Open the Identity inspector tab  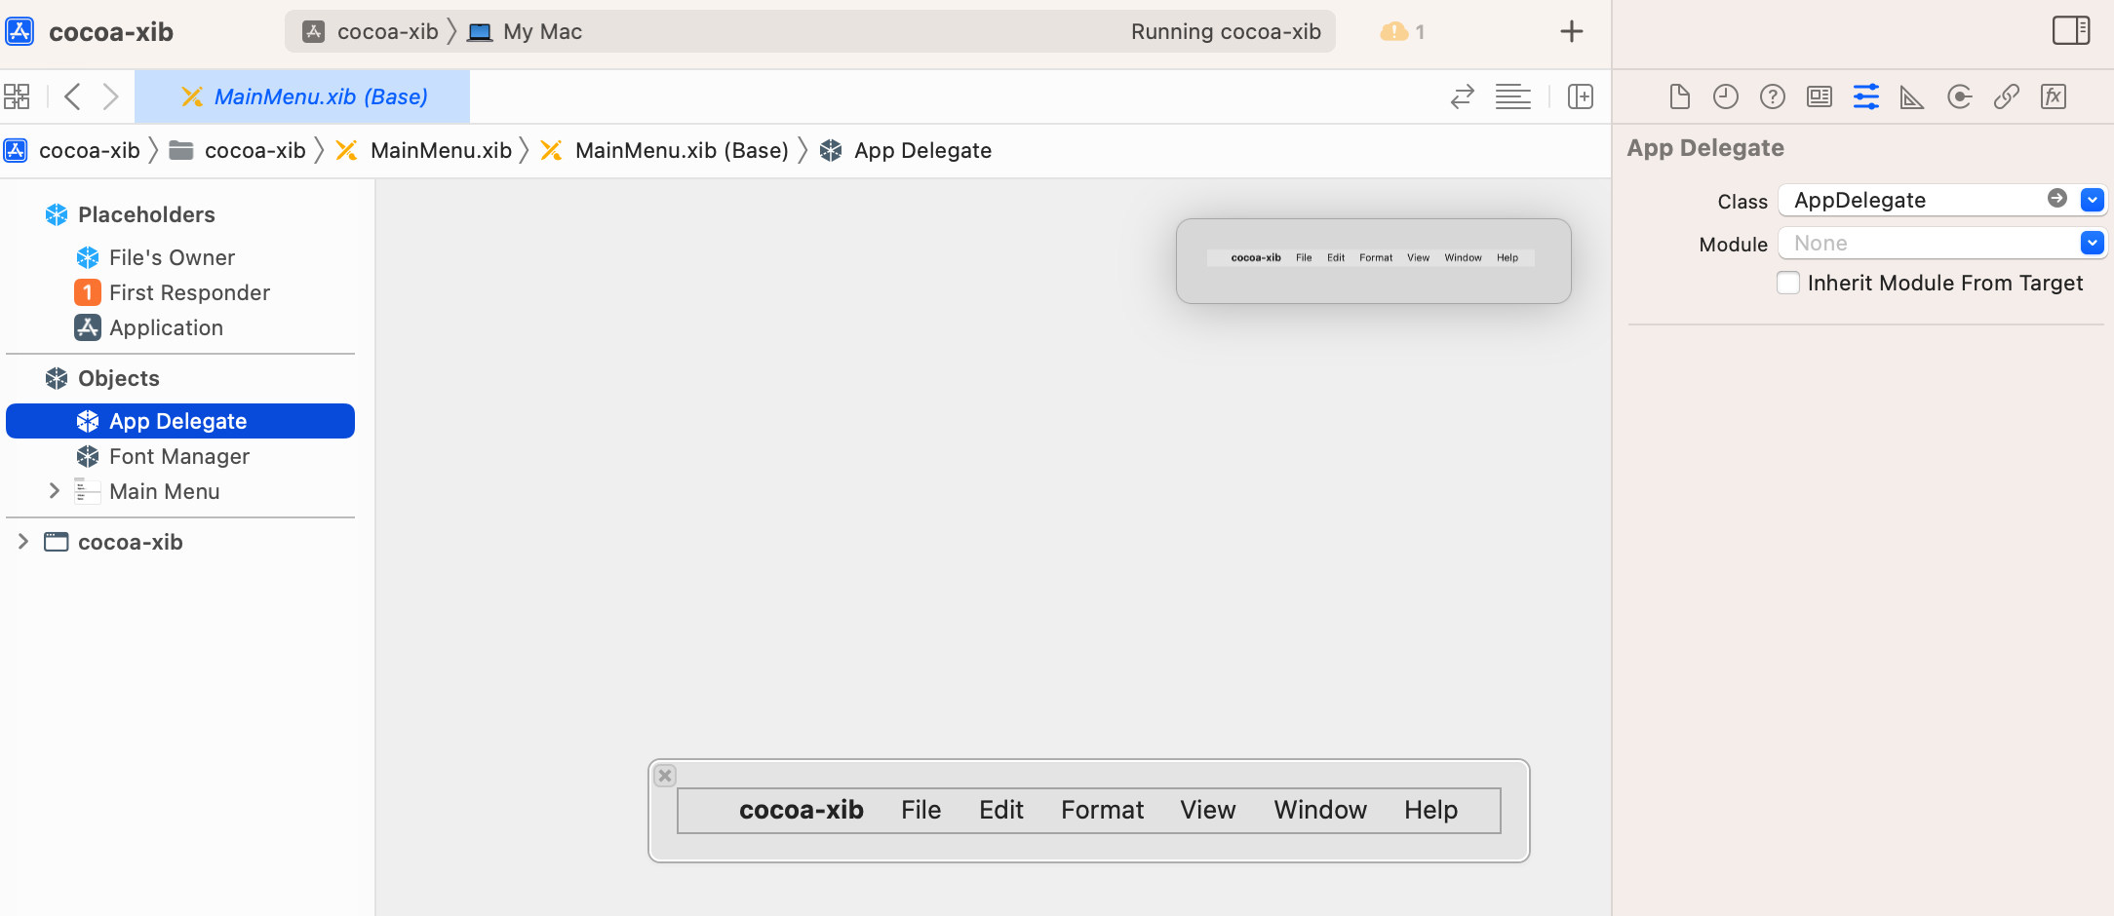[x=1820, y=96]
